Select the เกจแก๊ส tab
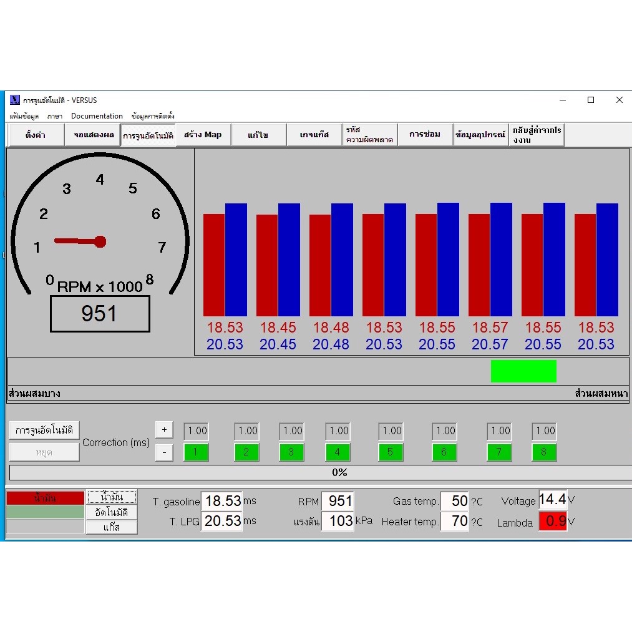 tap(314, 135)
